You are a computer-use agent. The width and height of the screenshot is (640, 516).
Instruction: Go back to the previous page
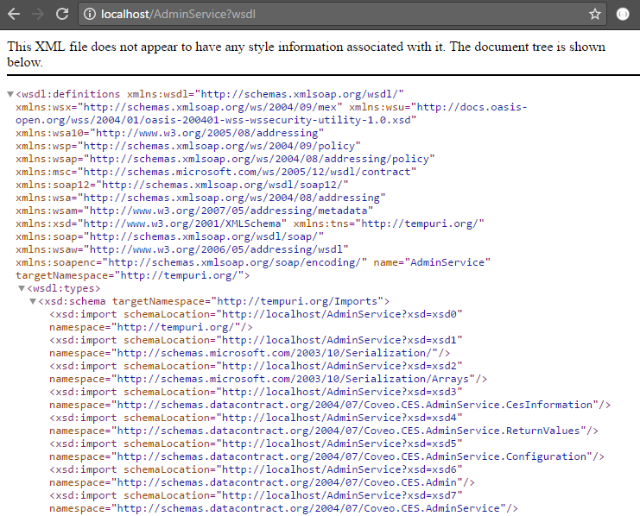click(14, 15)
